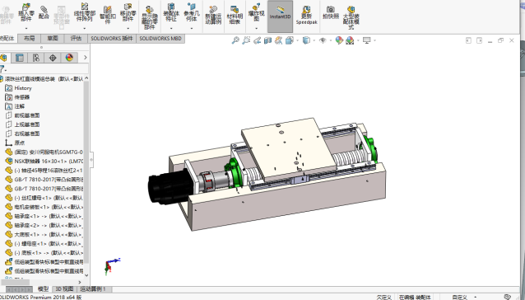Click Apply Scene icon
Screen dimensions: 525x300
(x=350, y=40)
